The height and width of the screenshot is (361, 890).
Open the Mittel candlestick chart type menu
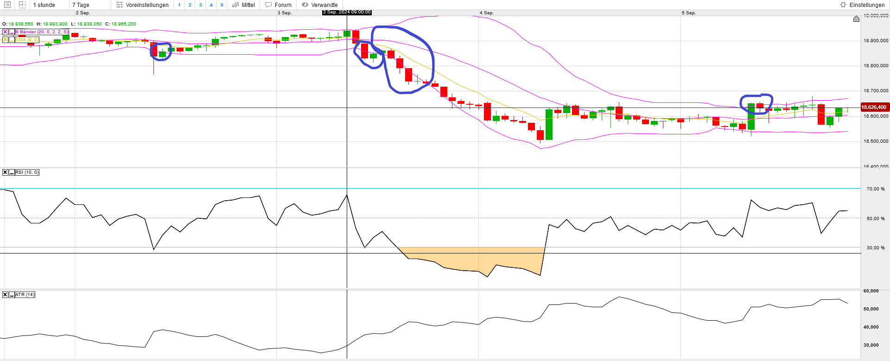pyautogui.click(x=243, y=5)
